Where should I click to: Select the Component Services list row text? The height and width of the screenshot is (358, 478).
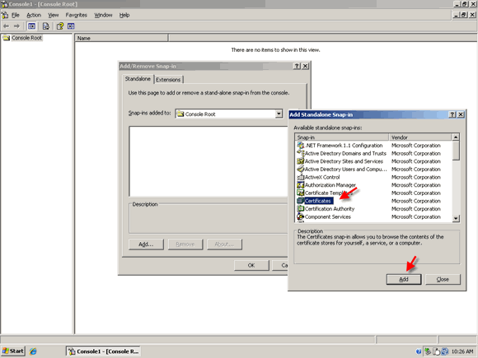point(328,216)
